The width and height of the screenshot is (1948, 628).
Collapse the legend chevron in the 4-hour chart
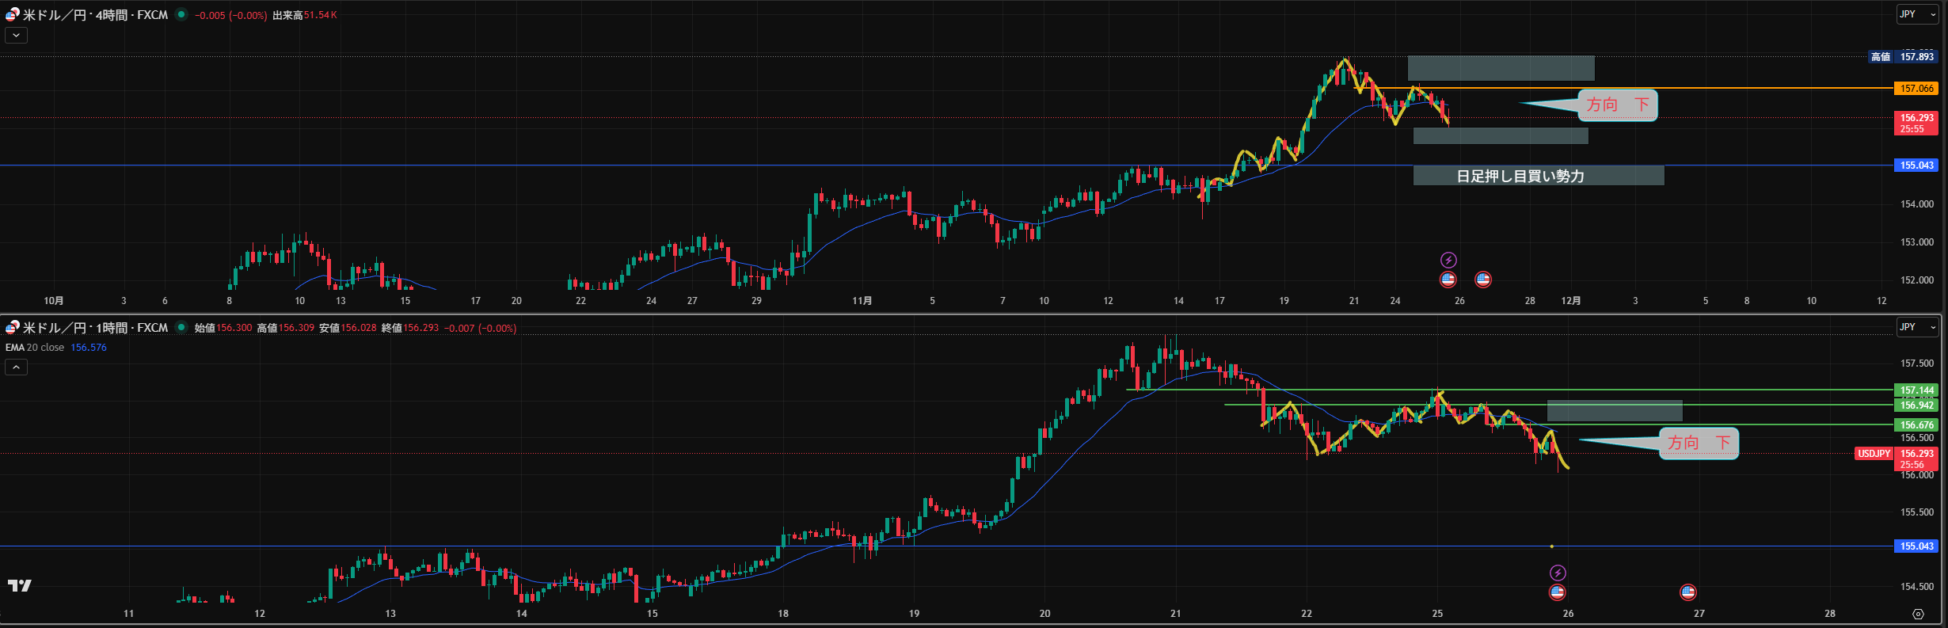16,35
